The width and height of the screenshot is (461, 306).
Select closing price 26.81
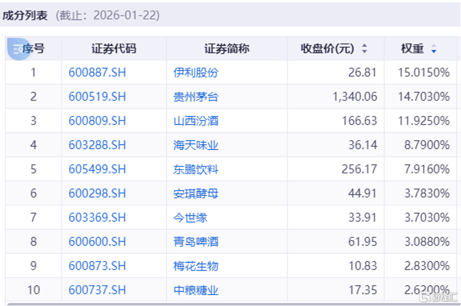click(362, 73)
